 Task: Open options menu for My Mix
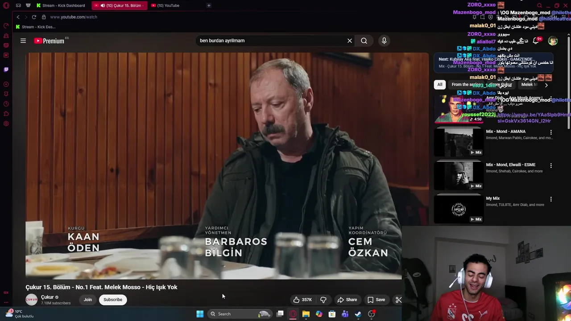click(551, 199)
